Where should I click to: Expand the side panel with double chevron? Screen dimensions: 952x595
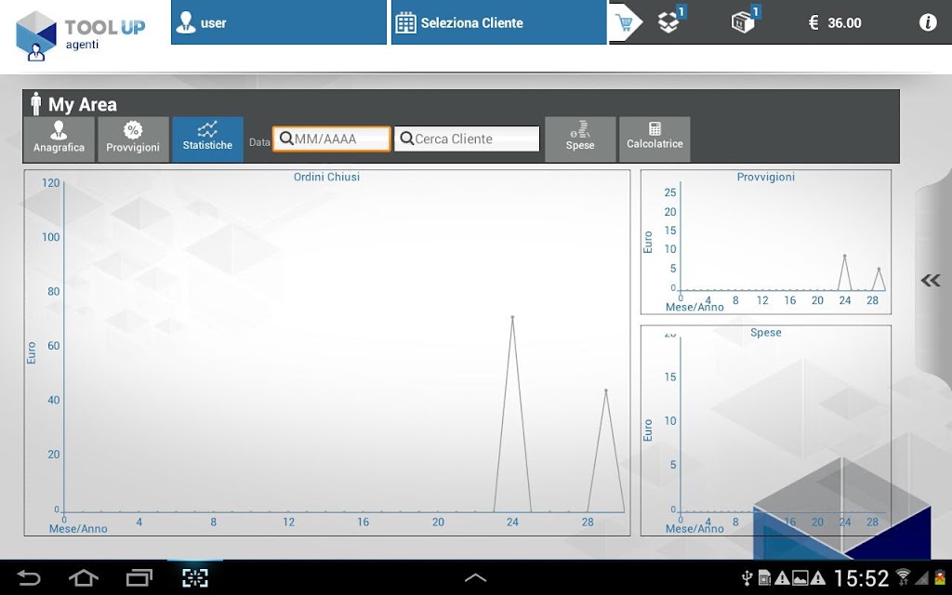pos(930,280)
